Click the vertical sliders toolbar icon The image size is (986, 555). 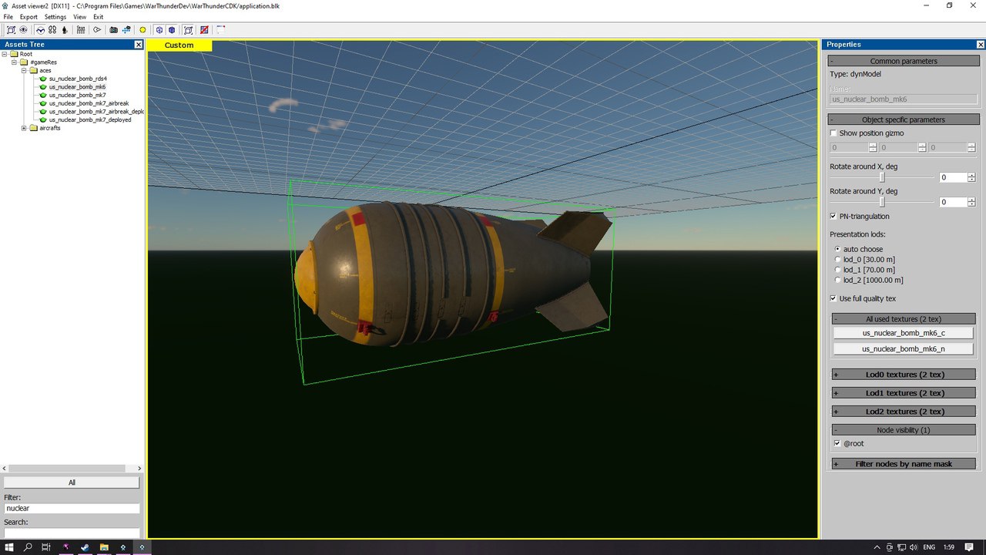tap(81, 30)
